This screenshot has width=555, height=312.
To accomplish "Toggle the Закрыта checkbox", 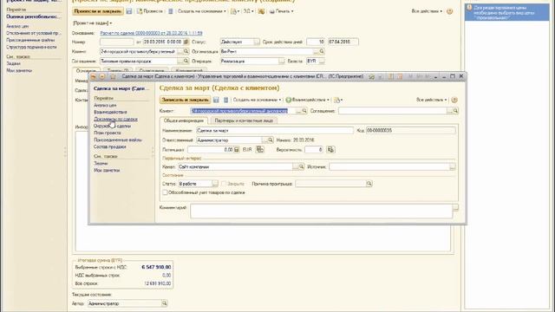I will (224, 184).
